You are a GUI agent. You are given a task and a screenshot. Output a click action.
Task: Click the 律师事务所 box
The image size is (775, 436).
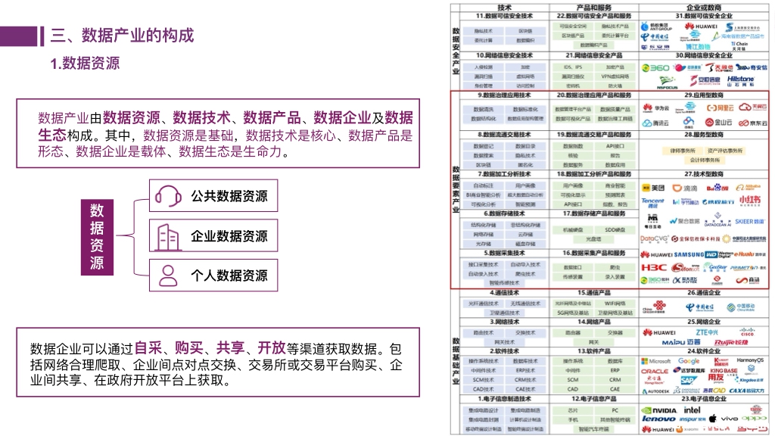[x=683, y=151]
